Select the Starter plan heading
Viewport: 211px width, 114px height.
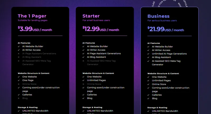pyautogui.click(x=91, y=16)
